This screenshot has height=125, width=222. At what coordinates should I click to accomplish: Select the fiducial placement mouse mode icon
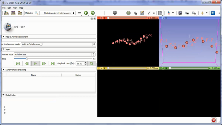[169, 13]
